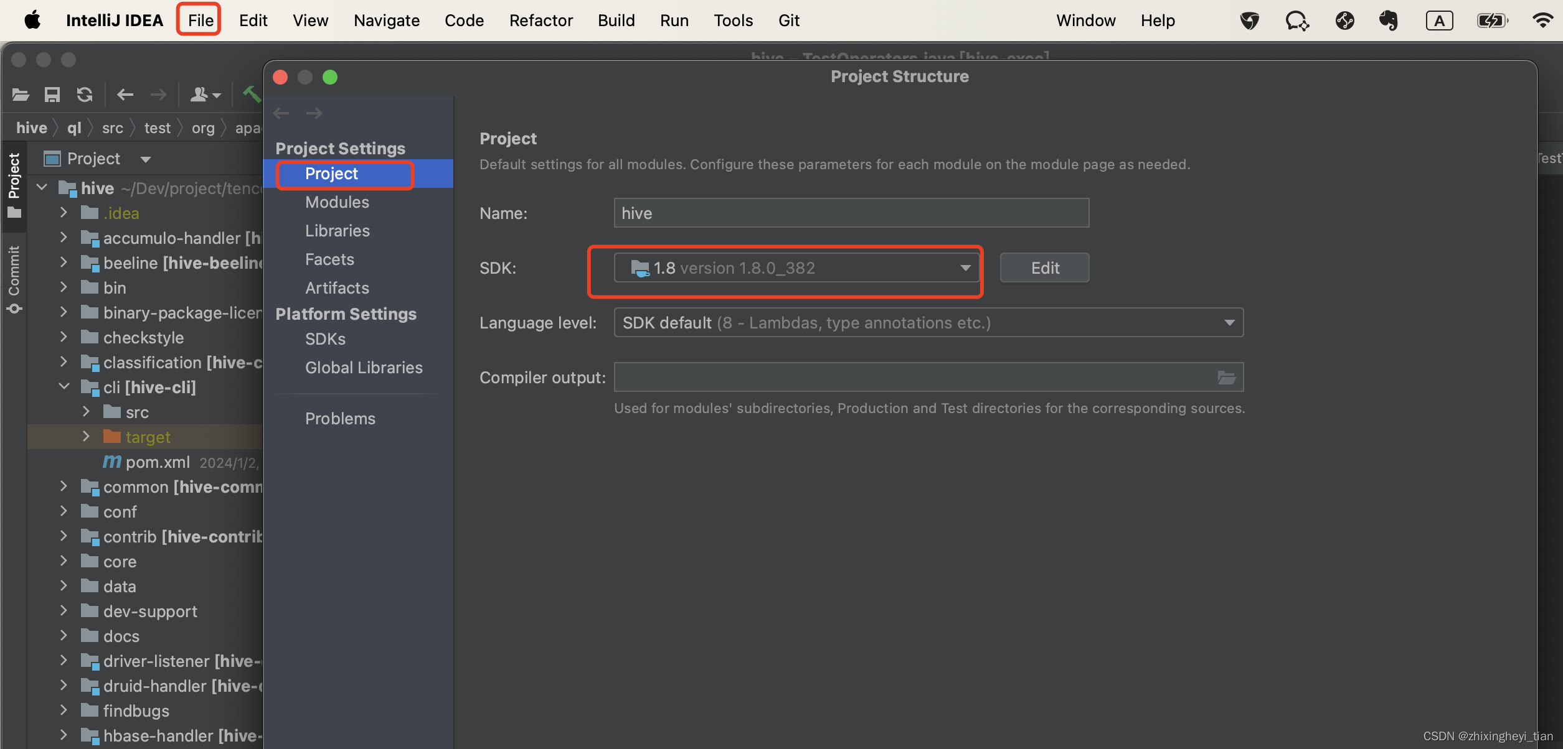Click the shield icon in the menu bar
This screenshot has width=1563, height=749.
[1249, 21]
